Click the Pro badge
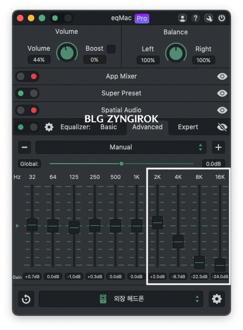 tap(142, 19)
